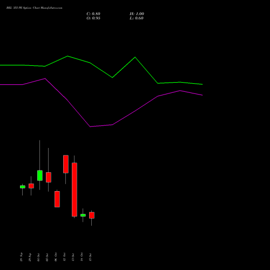Select the '15 Oct' date label
The height and width of the screenshot is (270, 270).
(x=90, y=257)
